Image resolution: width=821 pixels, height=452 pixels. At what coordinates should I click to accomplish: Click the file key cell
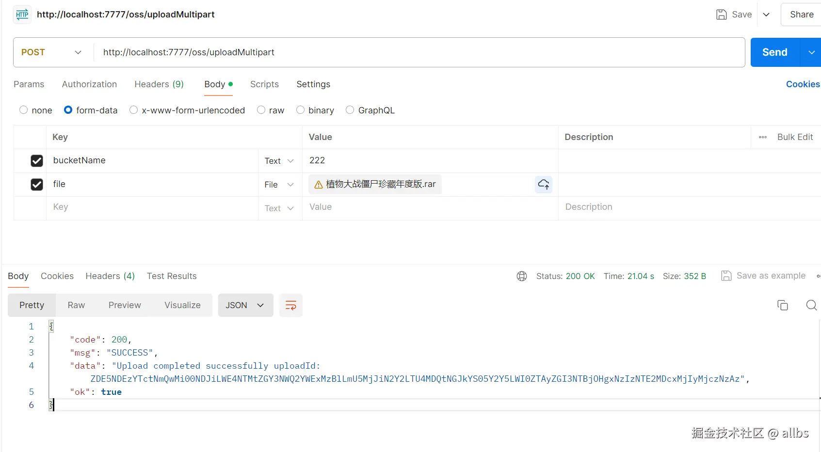coord(152,185)
